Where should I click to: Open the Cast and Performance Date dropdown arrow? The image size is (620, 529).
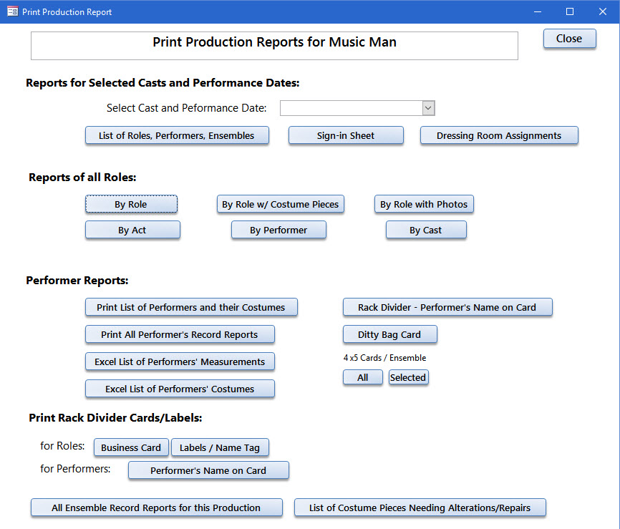click(x=428, y=108)
